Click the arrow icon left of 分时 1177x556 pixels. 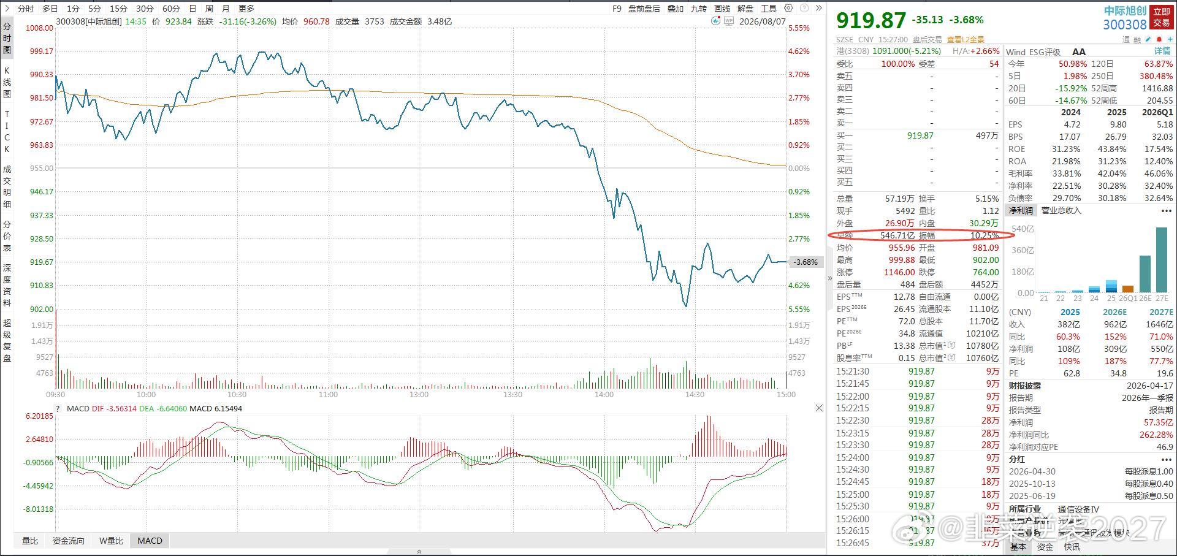(x=7, y=9)
